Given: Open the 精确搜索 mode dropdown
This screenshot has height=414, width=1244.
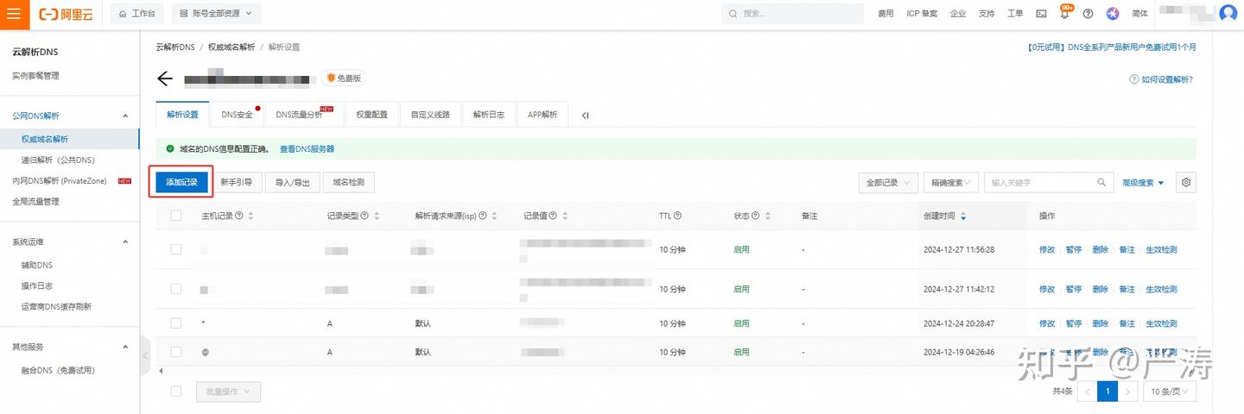Looking at the screenshot, I should coord(951,183).
